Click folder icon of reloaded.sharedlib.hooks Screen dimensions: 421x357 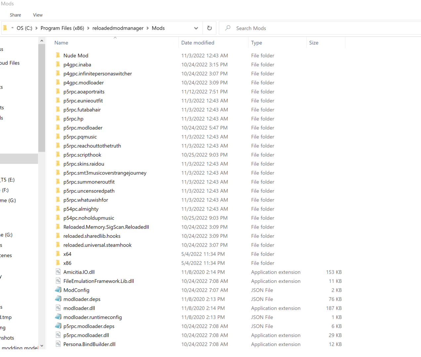point(58,236)
